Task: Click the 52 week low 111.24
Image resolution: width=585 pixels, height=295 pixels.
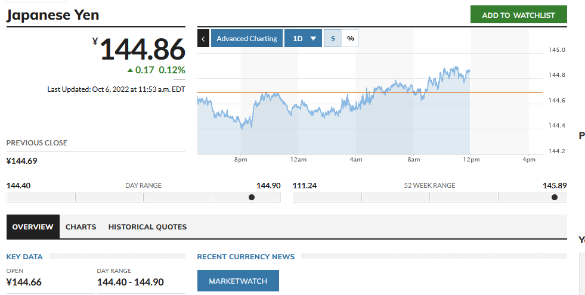Action: (x=305, y=185)
